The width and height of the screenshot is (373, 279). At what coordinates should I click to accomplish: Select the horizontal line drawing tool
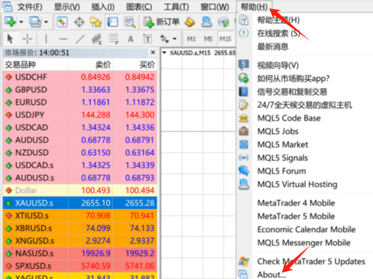pos(63,39)
